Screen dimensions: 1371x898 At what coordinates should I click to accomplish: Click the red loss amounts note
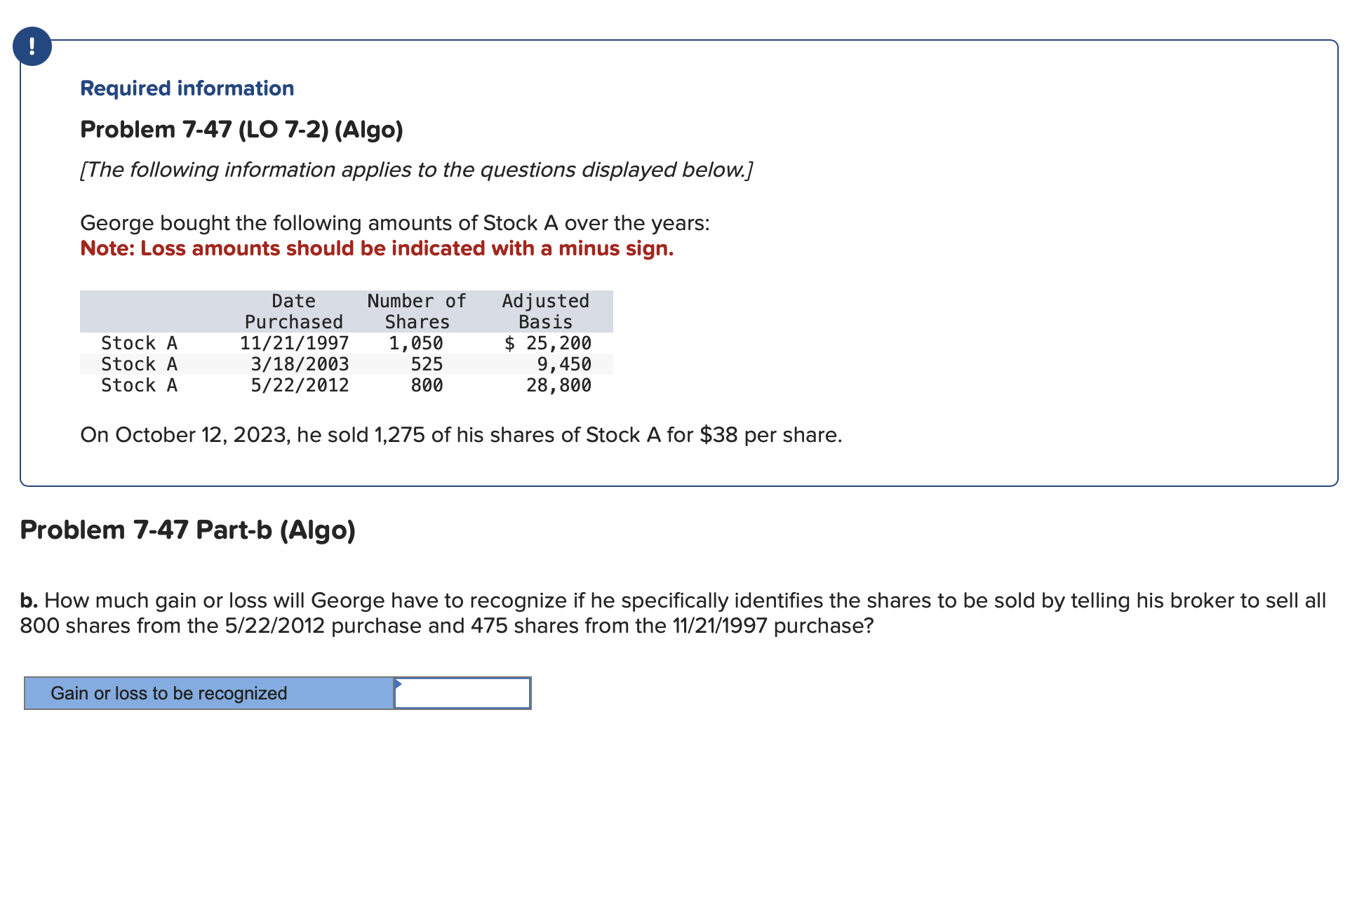(x=377, y=248)
